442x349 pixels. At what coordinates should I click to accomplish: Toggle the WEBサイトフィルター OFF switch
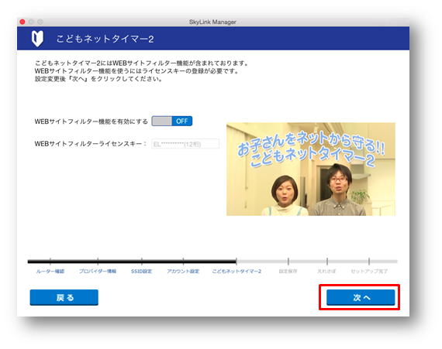click(x=172, y=121)
